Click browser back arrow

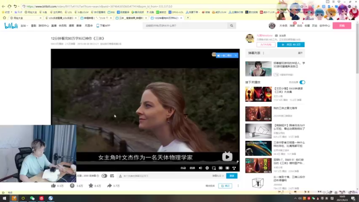[x=4, y=6]
